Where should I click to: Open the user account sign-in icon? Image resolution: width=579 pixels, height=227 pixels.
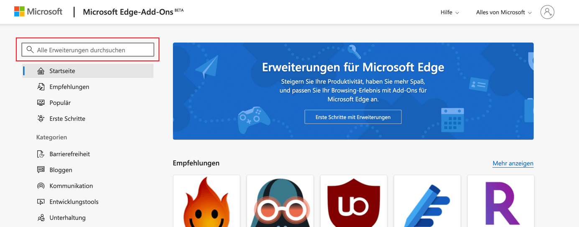click(x=547, y=12)
